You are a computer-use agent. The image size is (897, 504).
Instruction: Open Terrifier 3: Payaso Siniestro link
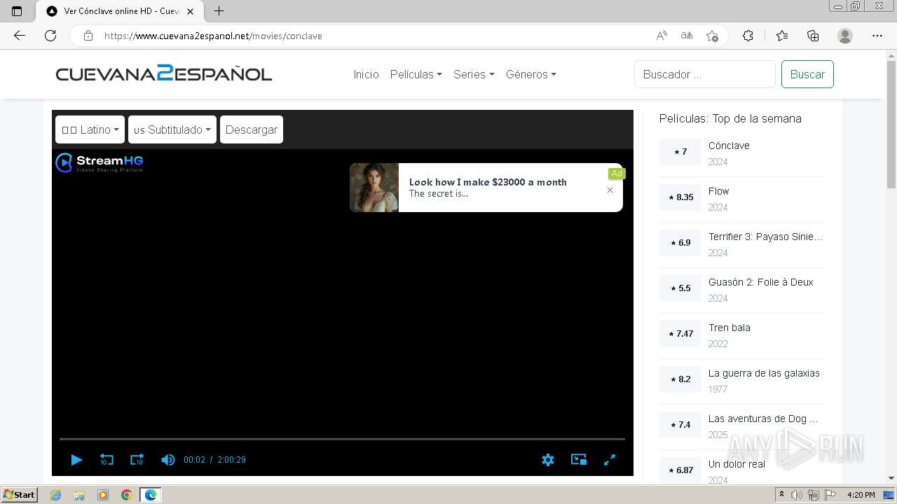(765, 237)
